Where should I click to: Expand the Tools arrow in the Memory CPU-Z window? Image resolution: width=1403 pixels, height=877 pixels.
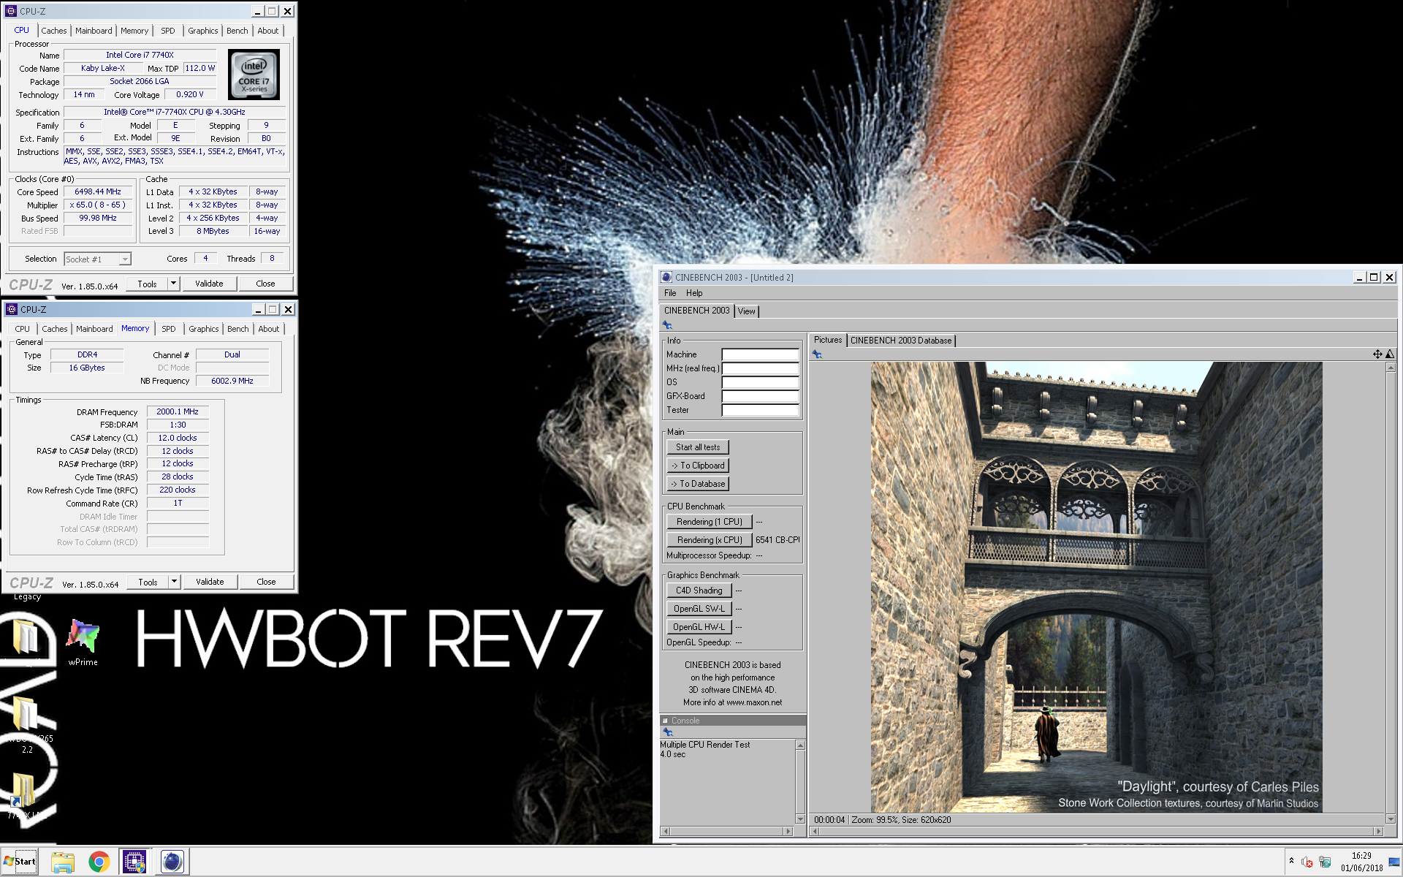pyautogui.click(x=174, y=582)
